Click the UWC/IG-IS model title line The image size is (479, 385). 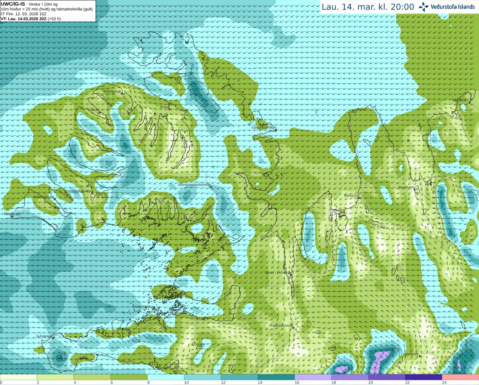click(29, 4)
